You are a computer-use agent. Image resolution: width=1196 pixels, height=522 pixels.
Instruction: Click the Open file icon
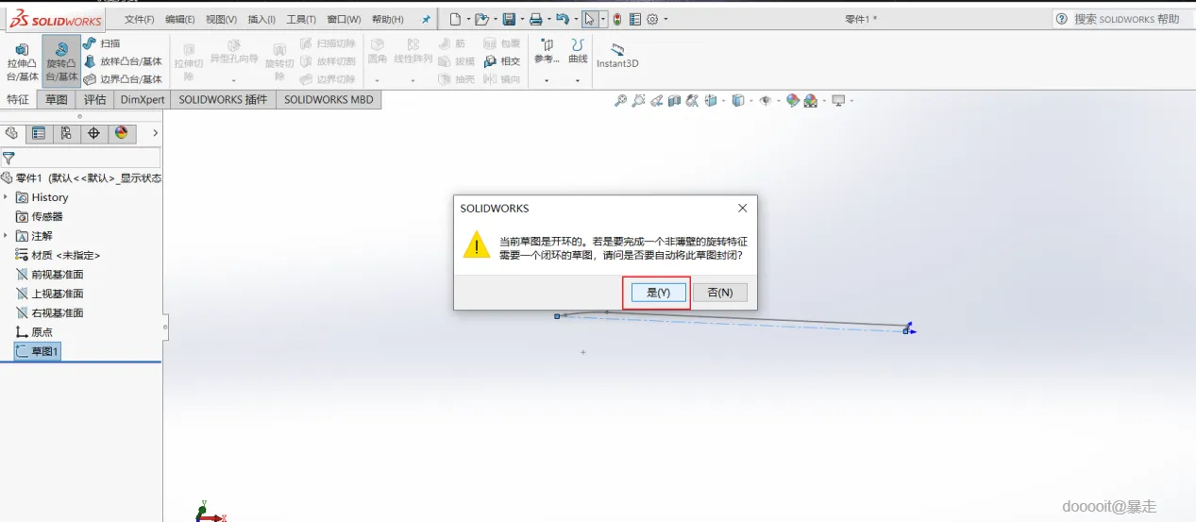click(x=481, y=19)
